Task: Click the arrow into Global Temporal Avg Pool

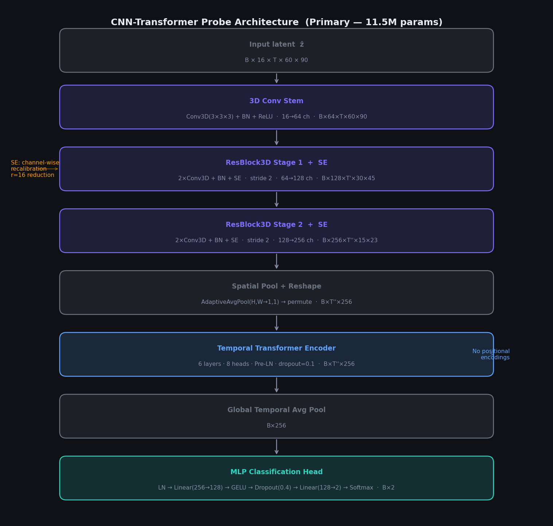Action: pos(276,385)
